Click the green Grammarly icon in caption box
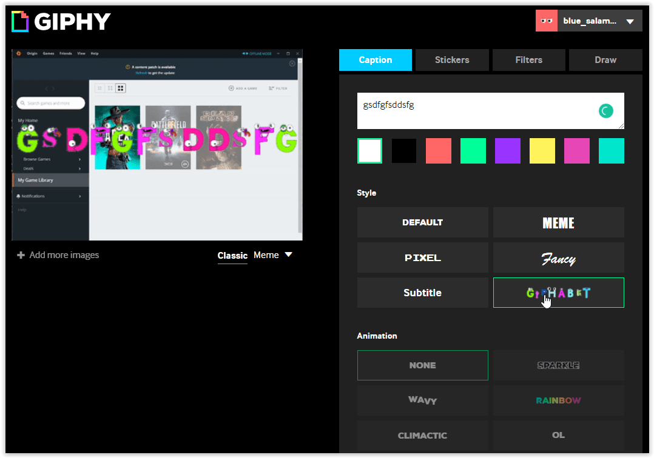This screenshot has height=458, width=654. click(x=605, y=110)
